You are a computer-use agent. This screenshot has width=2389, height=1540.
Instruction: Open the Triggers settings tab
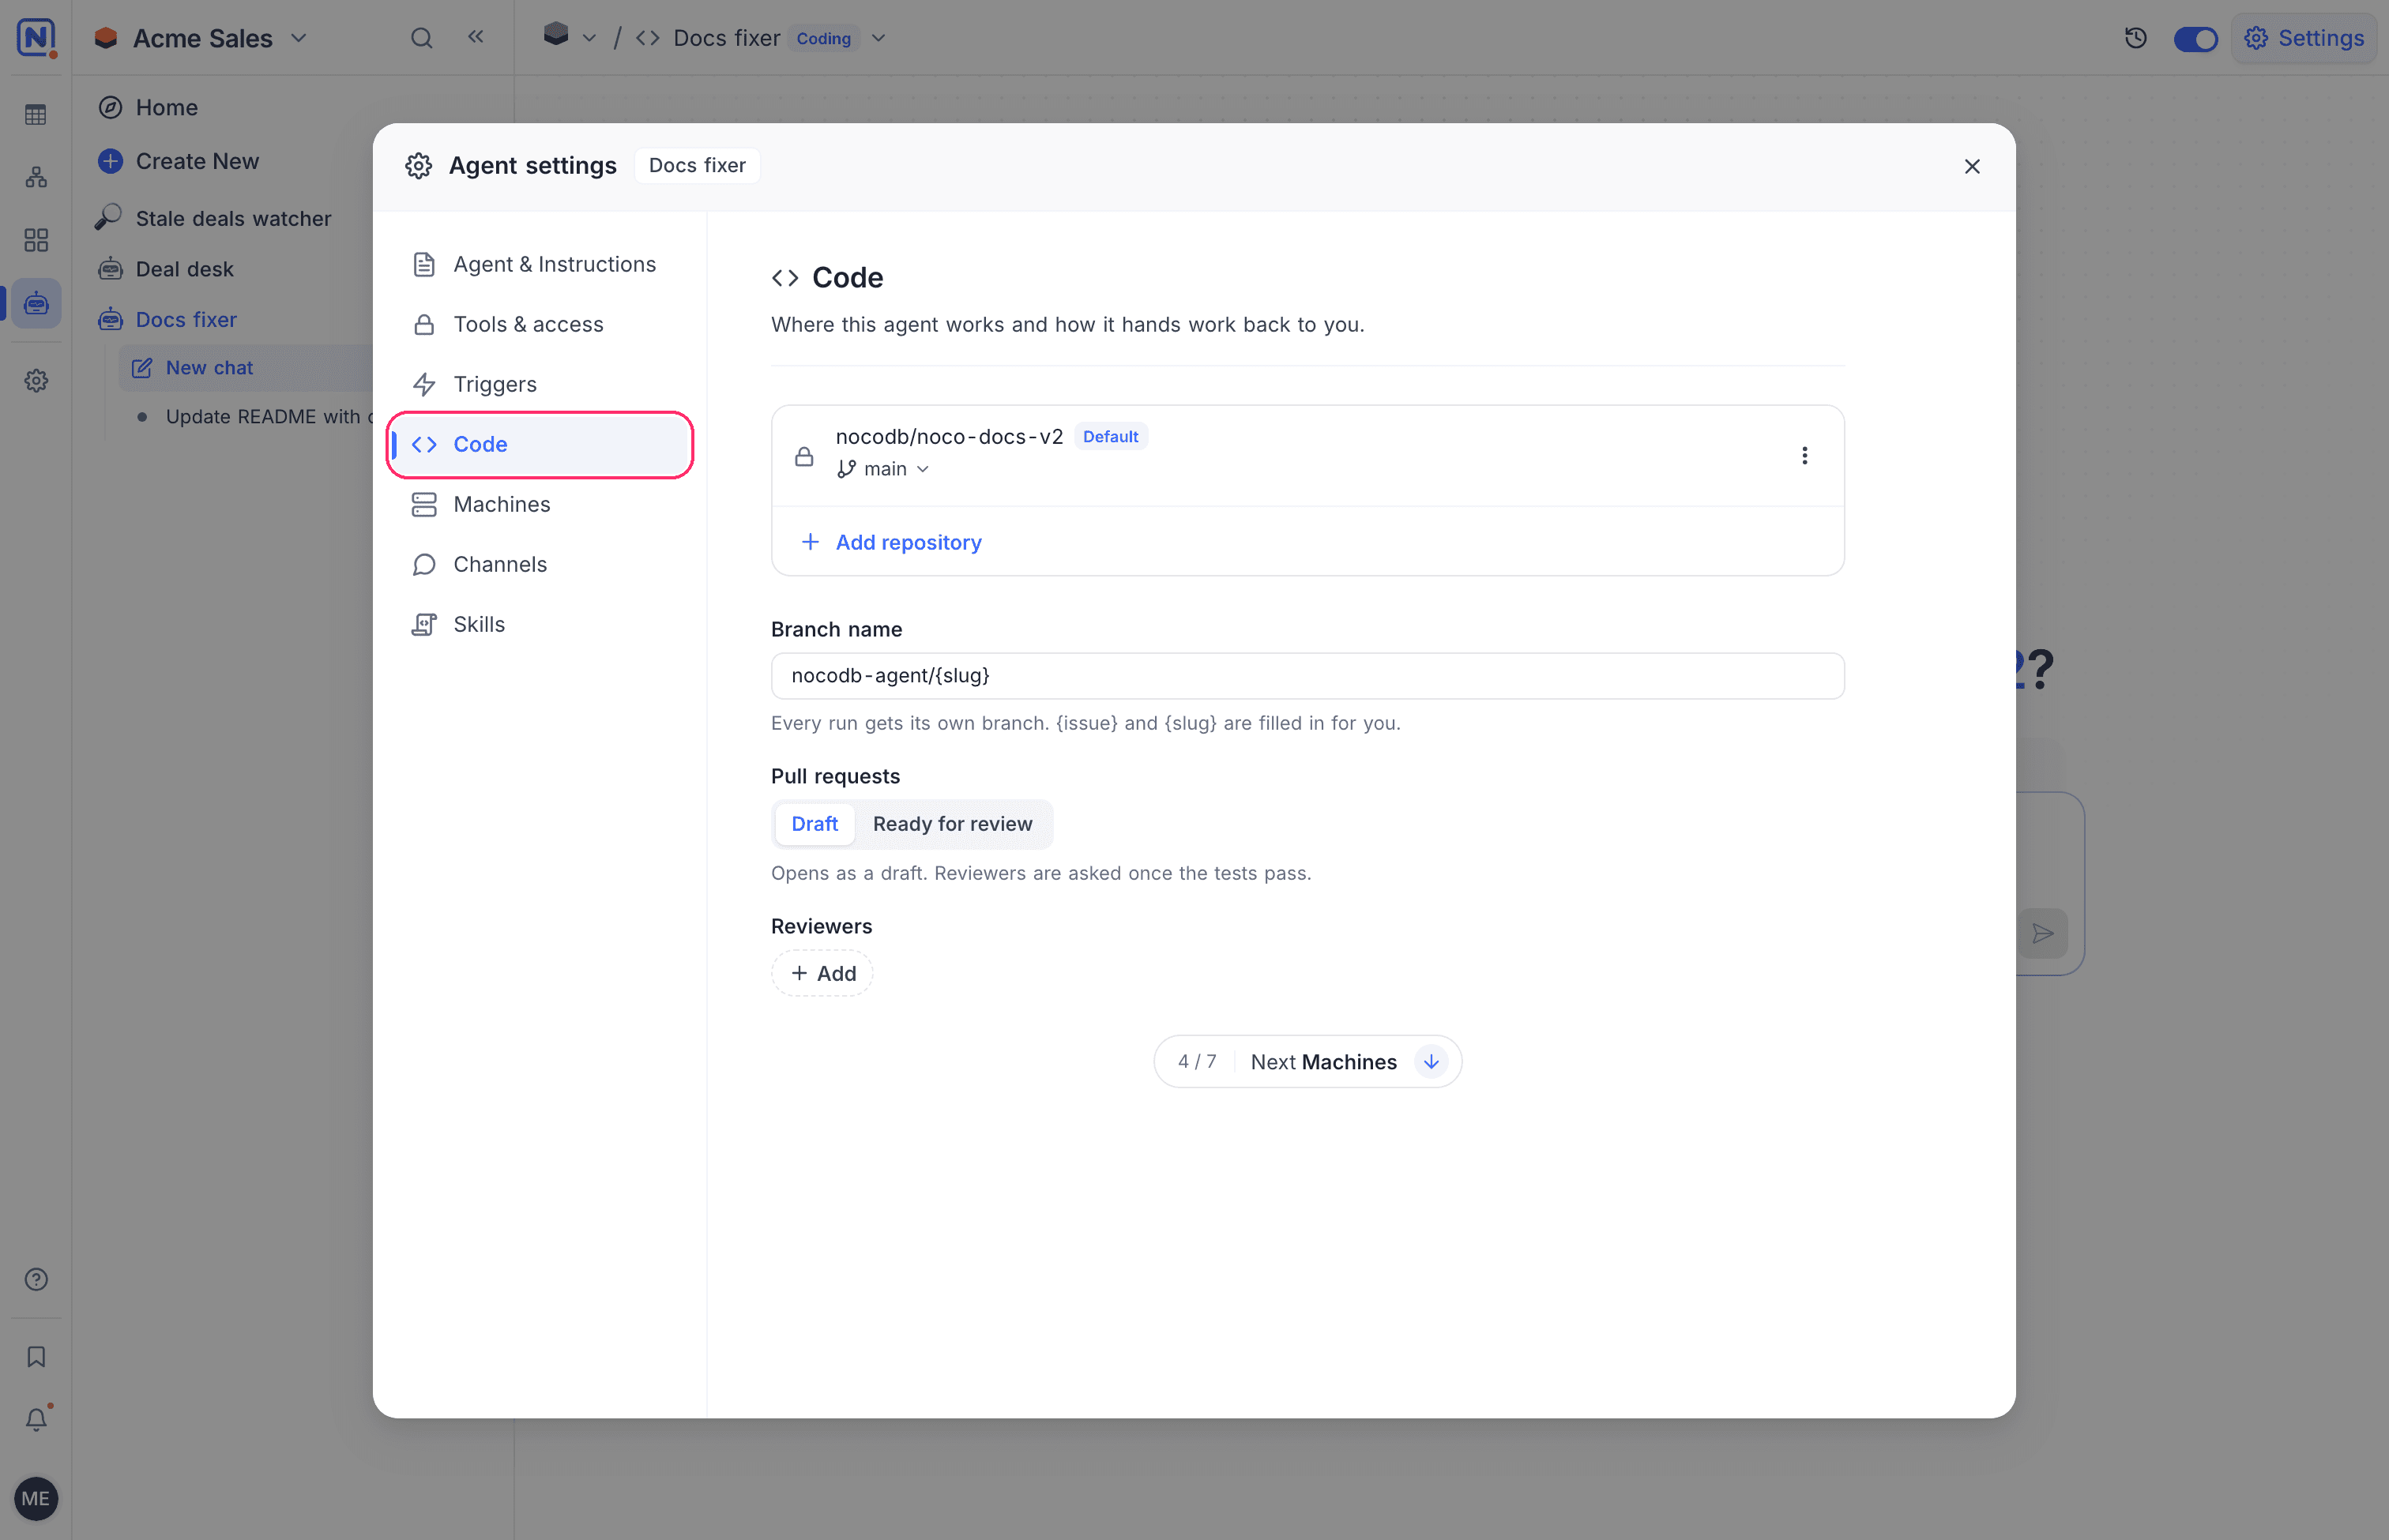click(x=540, y=384)
